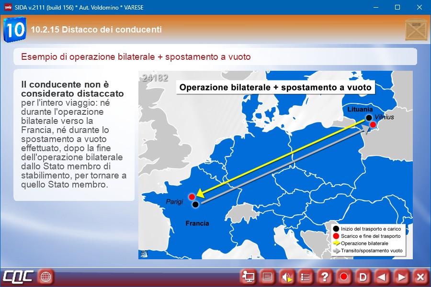The image size is (431, 287).
Task: Close the lesson with the X button
Action: pos(420,276)
